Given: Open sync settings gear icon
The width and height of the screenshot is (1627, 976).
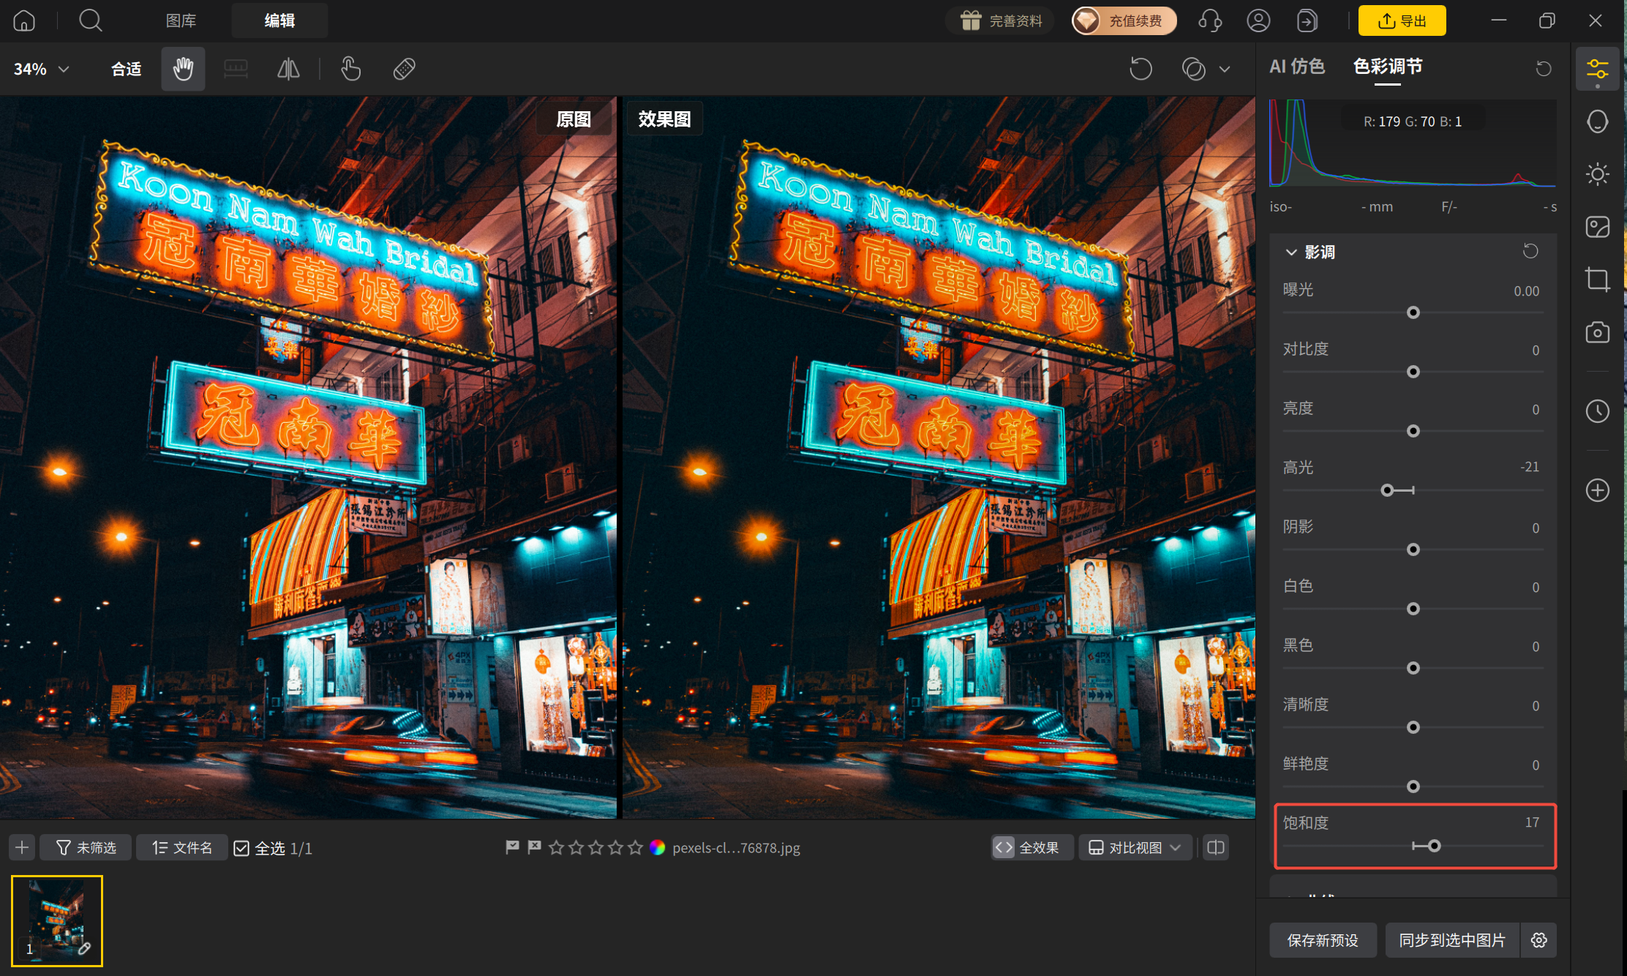Looking at the screenshot, I should 1539,940.
